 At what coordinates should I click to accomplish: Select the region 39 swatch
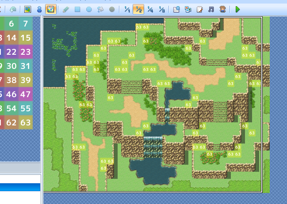click(x=26, y=80)
